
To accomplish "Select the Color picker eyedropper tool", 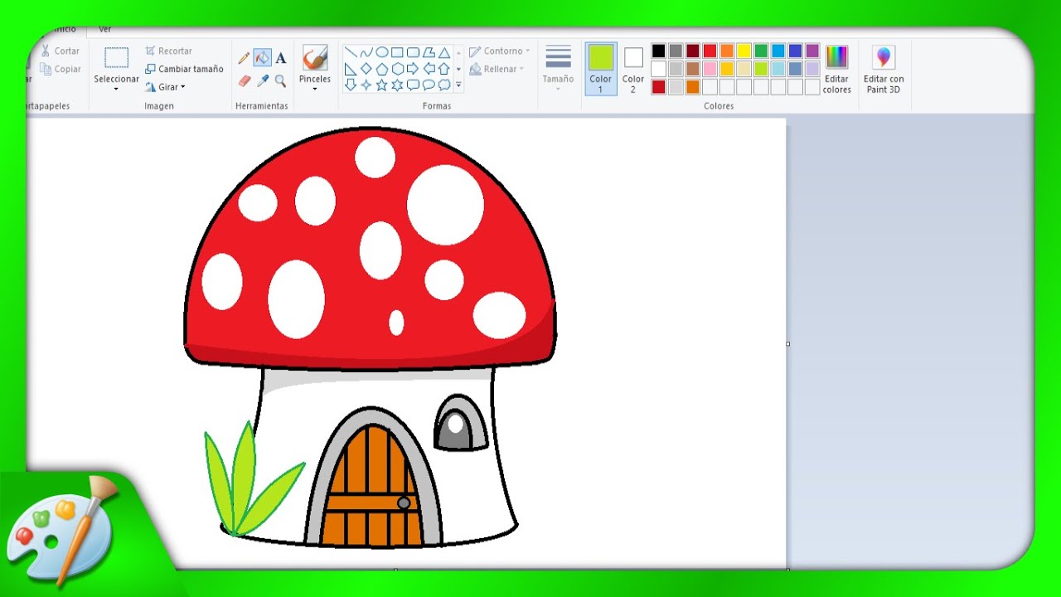I will (263, 81).
